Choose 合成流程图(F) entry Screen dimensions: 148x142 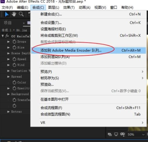(89, 108)
